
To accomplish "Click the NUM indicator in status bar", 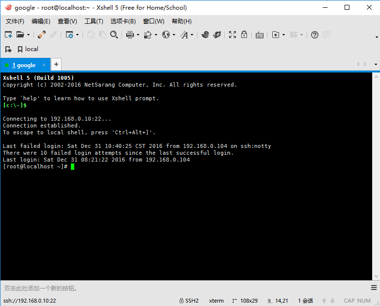I will coord(364,301).
